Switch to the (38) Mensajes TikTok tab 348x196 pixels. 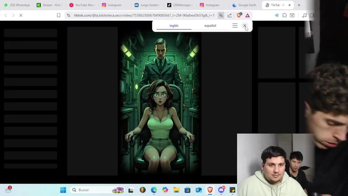click(180, 5)
